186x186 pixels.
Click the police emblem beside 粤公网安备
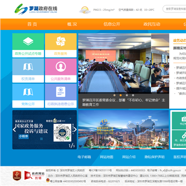48,181
